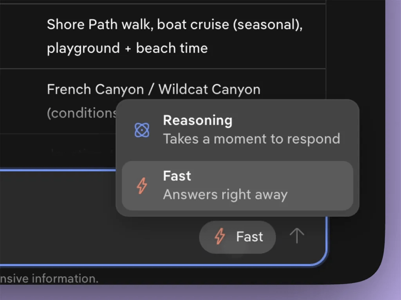The height and width of the screenshot is (300, 401).
Task: Open the Fast model selector pill
Action: tap(237, 237)
